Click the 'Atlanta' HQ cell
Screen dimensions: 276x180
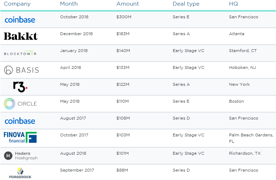pyautogui.click(x=237, y=34)
